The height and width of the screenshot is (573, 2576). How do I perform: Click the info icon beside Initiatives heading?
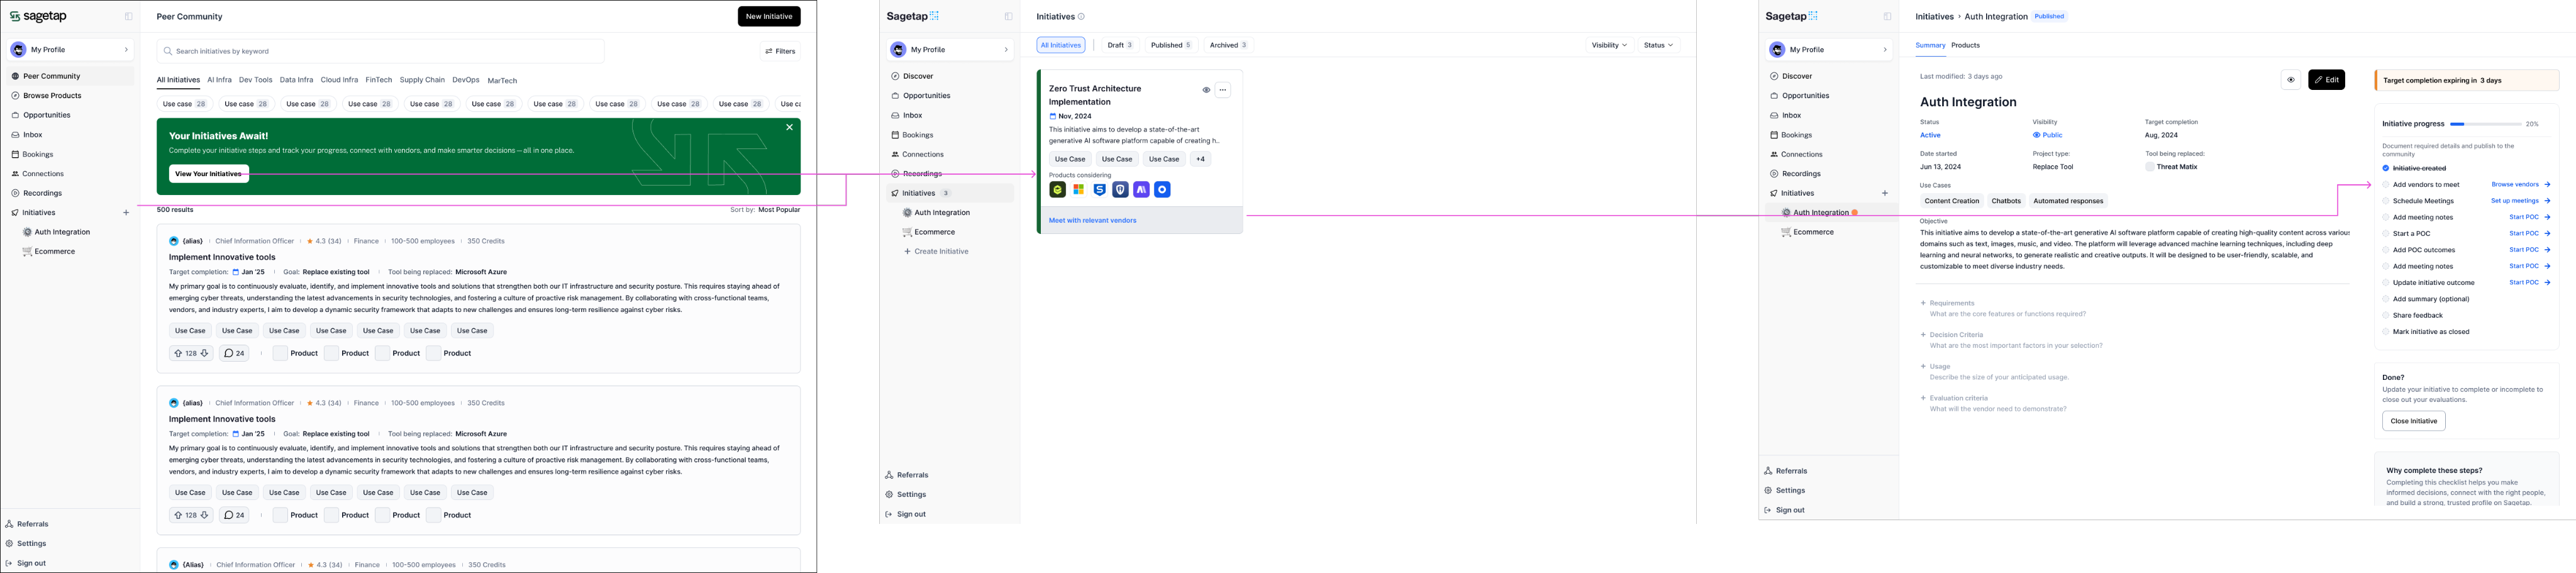tap(1081, 17)
